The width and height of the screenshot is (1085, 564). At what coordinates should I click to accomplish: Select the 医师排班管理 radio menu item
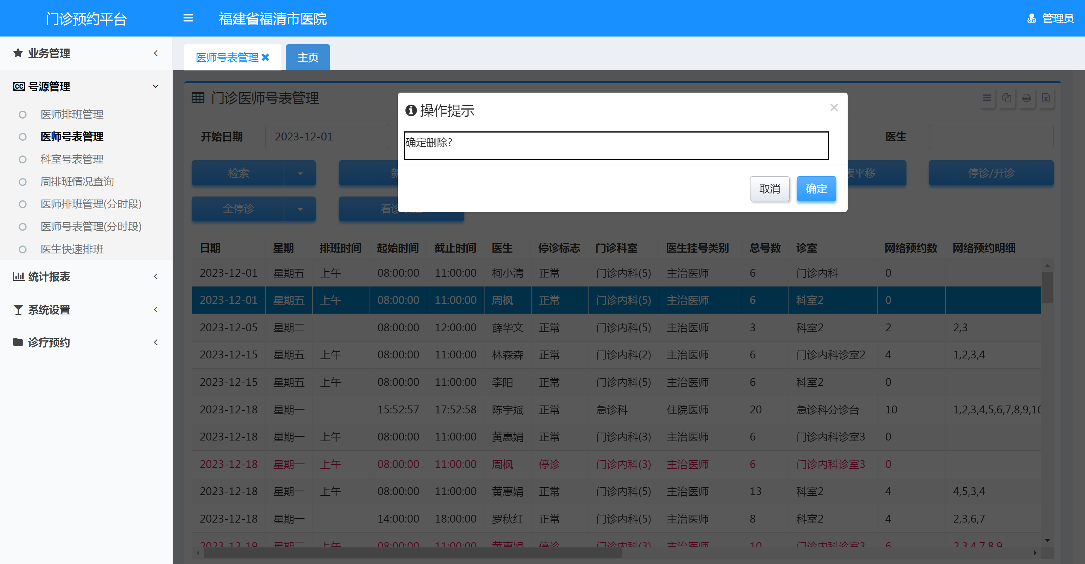(72, 114)
